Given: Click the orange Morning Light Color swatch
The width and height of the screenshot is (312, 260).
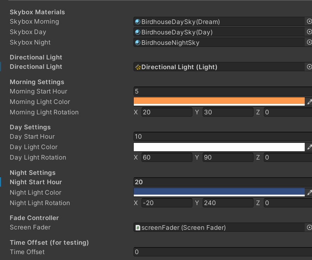Looking at the screenshot, I should click(x=219, y=101).
